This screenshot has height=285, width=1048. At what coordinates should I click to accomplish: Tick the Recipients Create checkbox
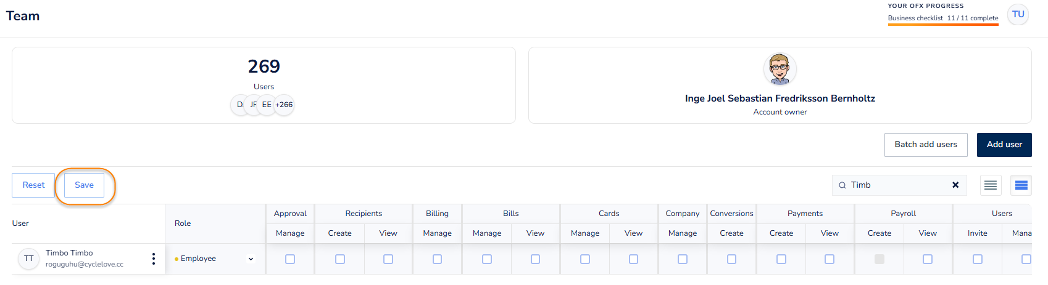[340, 259]
